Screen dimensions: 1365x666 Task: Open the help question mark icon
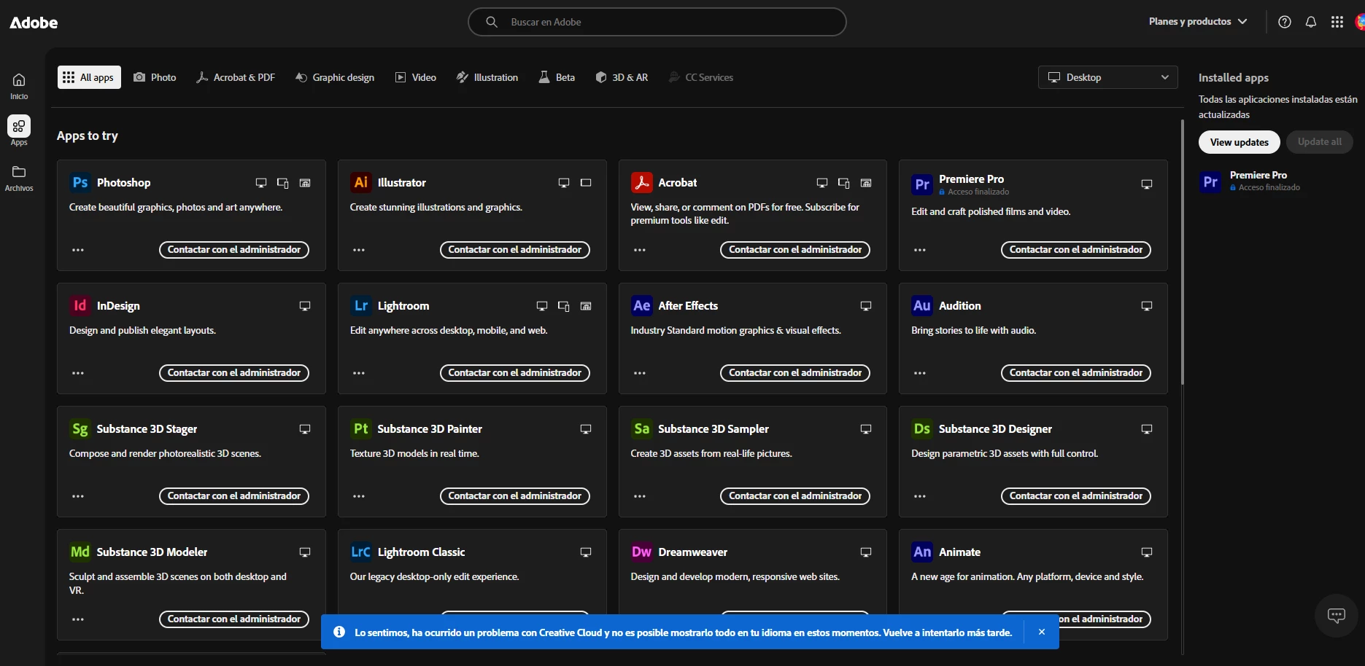pos(1285,22)
